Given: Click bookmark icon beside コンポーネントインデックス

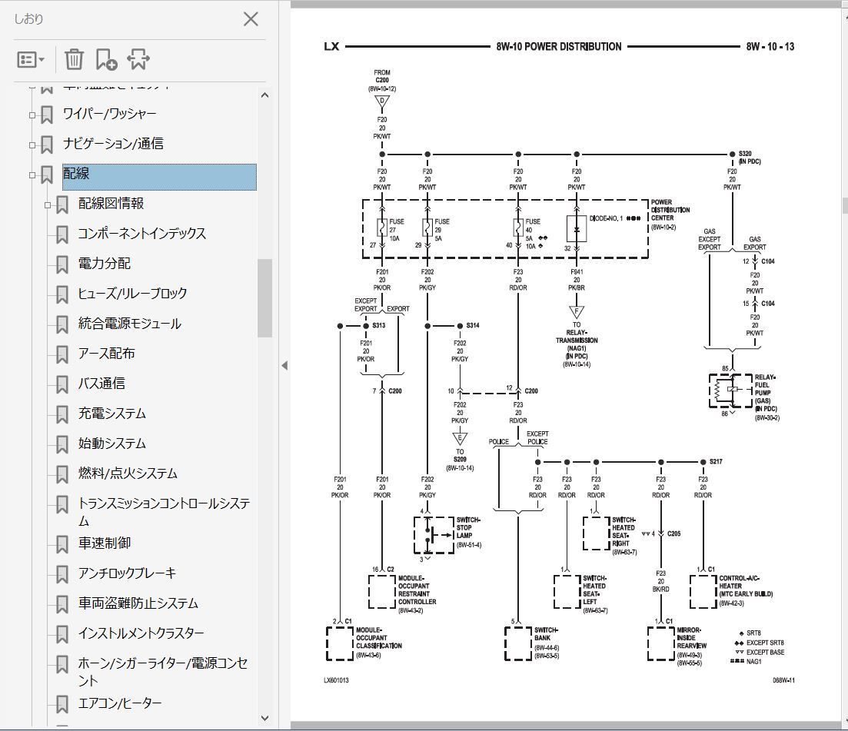Looking at the screenshot, I should [x=62, y=234].
